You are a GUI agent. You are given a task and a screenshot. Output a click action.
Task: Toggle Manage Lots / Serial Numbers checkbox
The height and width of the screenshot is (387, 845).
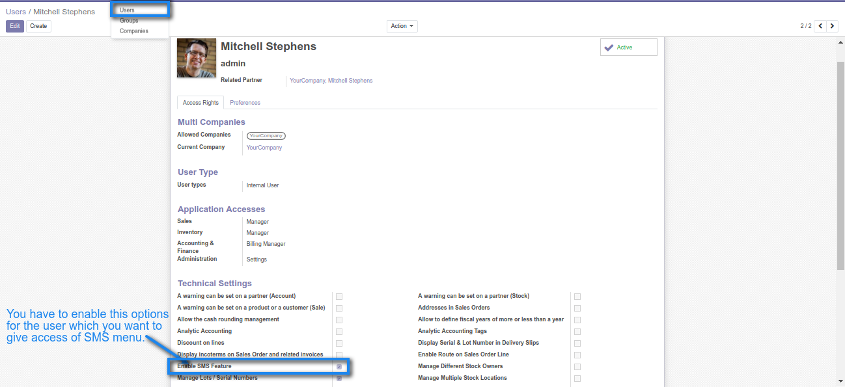[x=339, y=379]
